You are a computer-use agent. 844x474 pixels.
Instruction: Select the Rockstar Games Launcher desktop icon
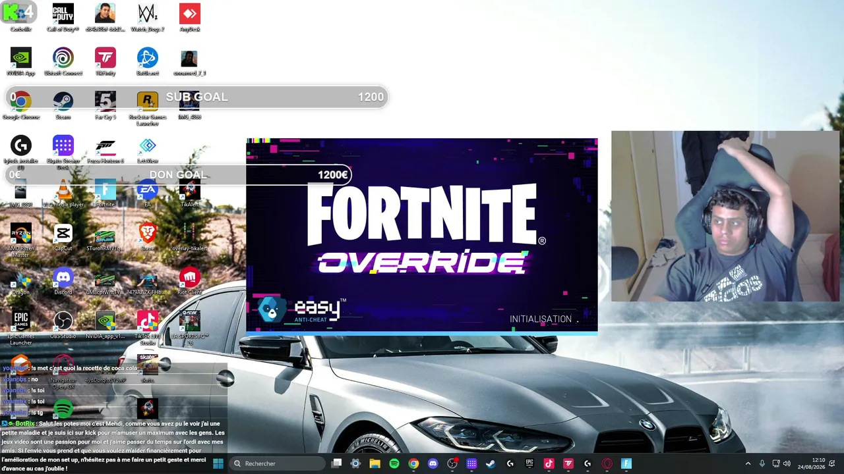point(147,109)
